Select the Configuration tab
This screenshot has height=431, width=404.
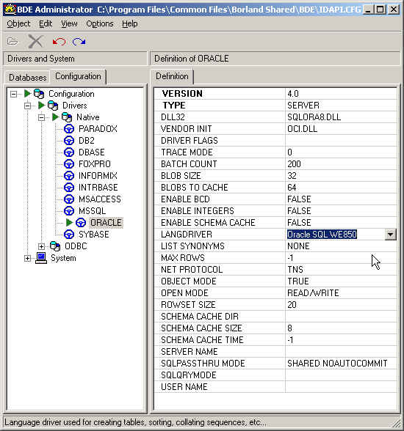click(x=78, y=76)
